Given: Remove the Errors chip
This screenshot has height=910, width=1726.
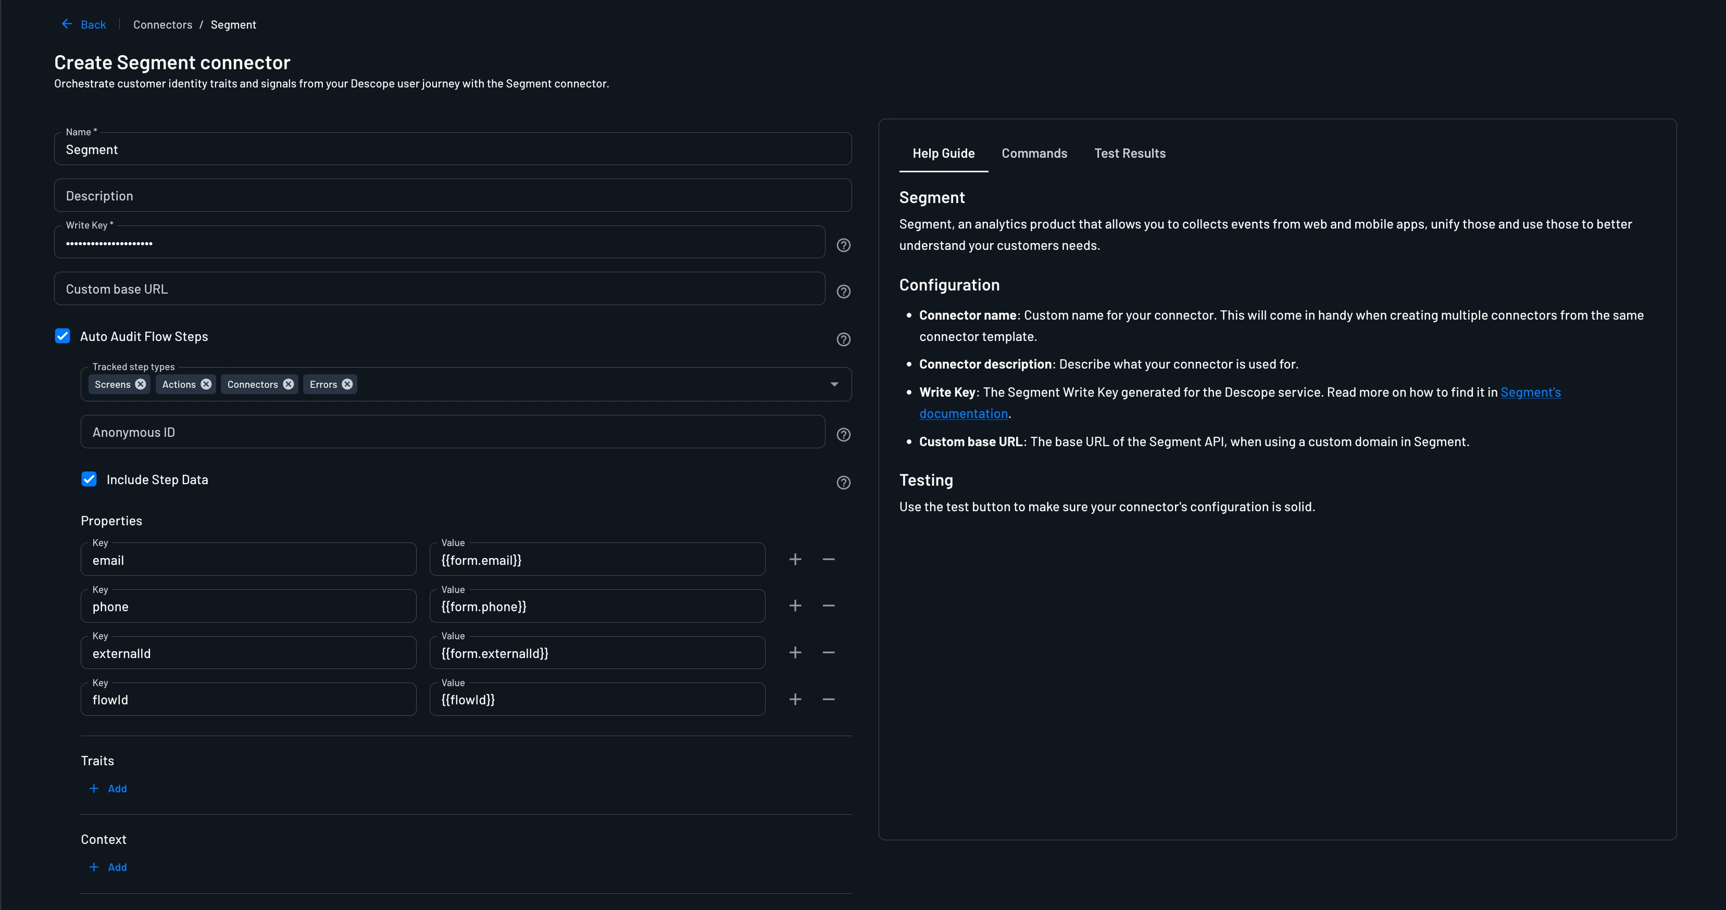Looking at the screenshot, I should coord(347,384).
